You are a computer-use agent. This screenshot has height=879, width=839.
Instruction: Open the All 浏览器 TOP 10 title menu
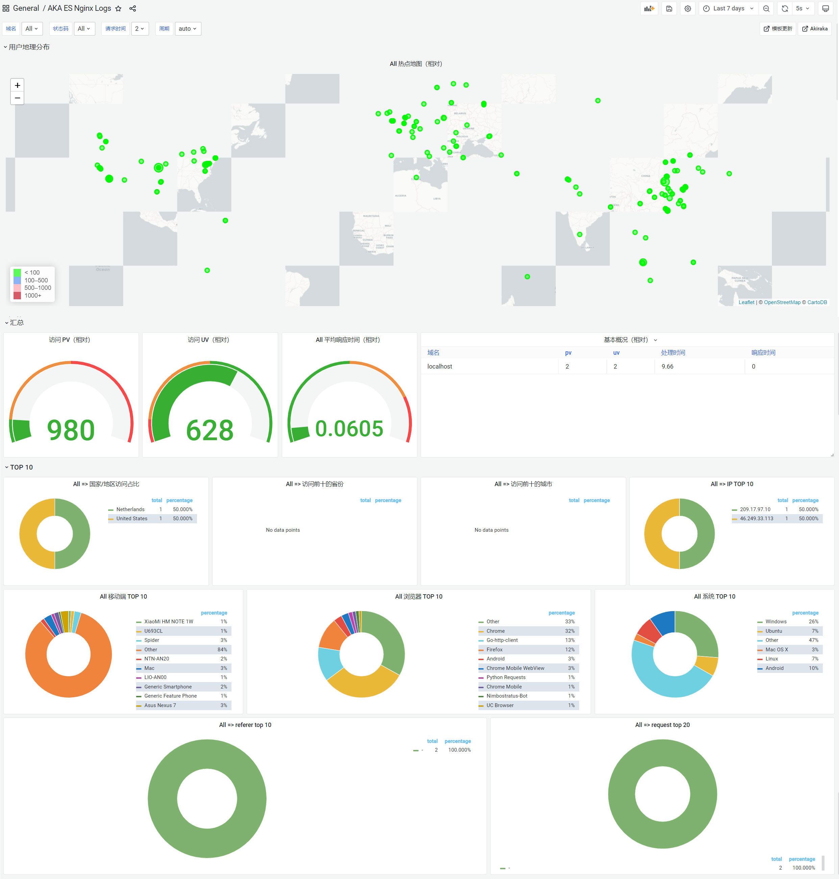(x=419, y=597)
